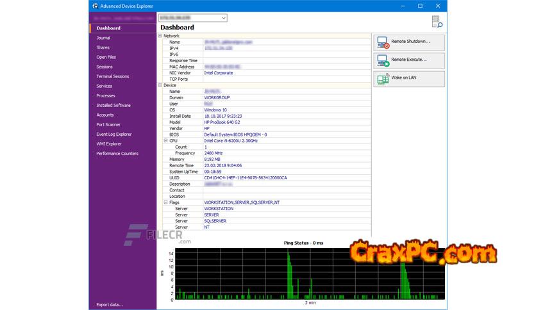This screenshot has height=310, width=536.
Task: Collapse the Network section
Action: (x=160, y=36)
